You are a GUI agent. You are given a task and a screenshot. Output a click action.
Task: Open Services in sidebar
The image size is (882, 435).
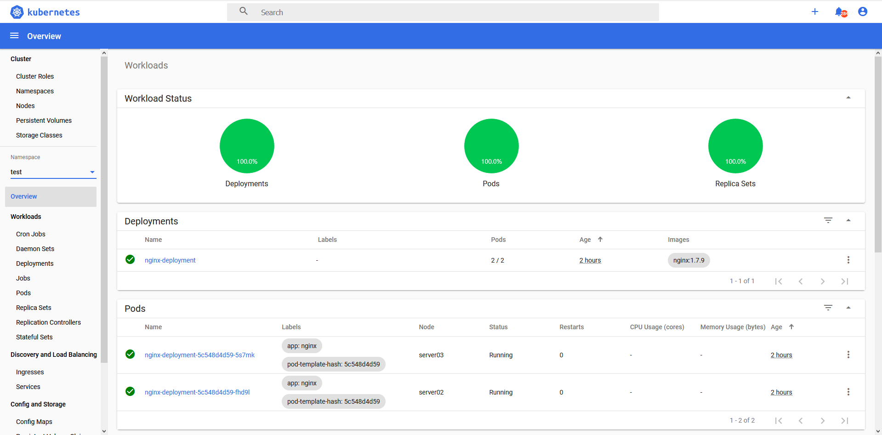coord(28,387)
